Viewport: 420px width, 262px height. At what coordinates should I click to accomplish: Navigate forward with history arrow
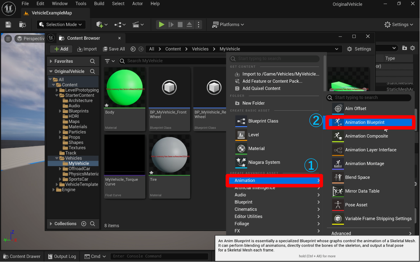[141, 49]
